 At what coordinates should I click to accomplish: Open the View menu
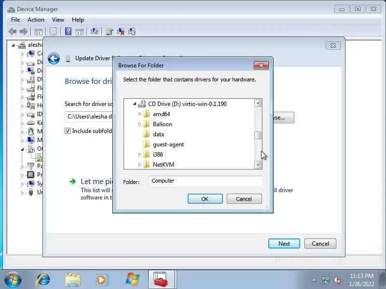pyautogui.click(x=58, y=20)
